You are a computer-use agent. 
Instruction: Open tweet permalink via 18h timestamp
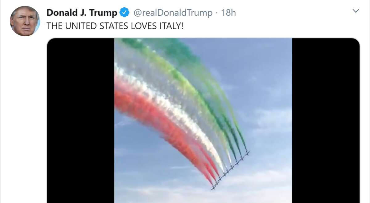pyautogui.click(x=229, y=13)
